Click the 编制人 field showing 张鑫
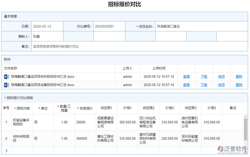 pos(47,36)
